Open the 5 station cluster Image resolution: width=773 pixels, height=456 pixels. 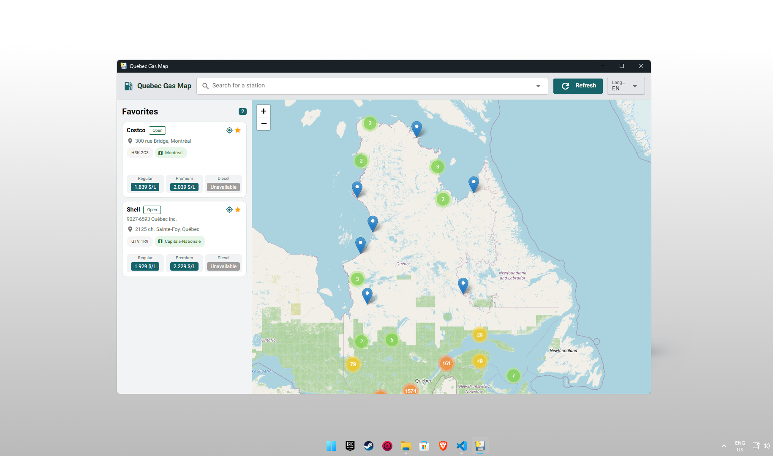(x=392, y=340)
